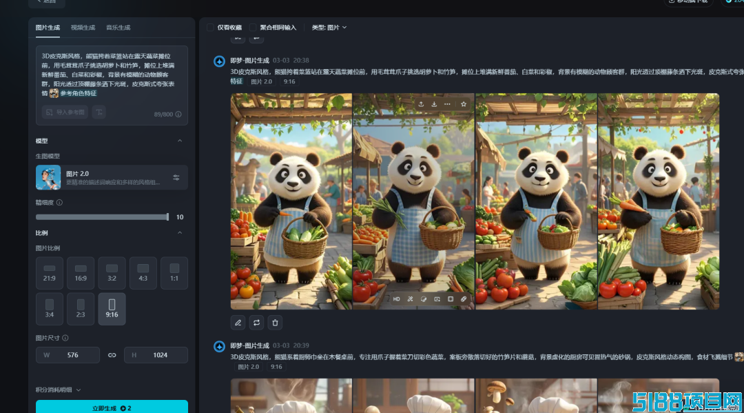Click the link chain icon between W and H
This screenshot has height=413, width=744.
pyautogui.click(x=112, y=355)
